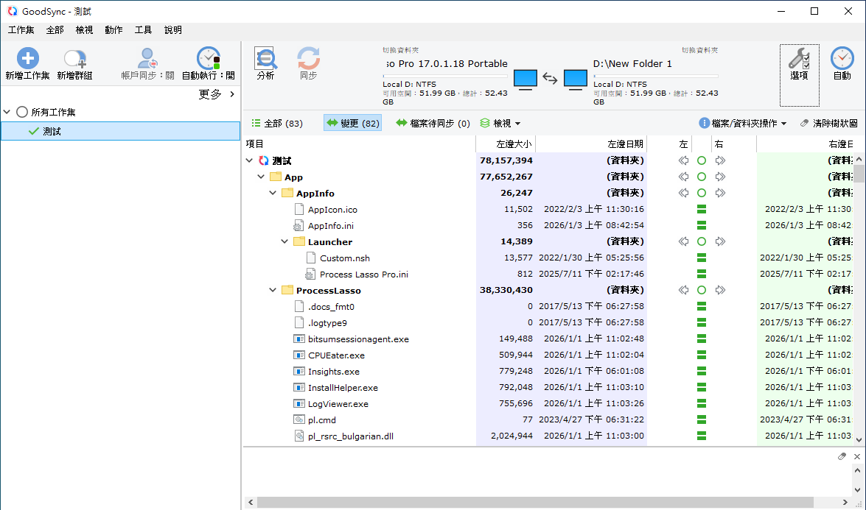The image size is (866, 510).
Task: Open the 全部 menu in menu bar
Action: click(55, 29)
